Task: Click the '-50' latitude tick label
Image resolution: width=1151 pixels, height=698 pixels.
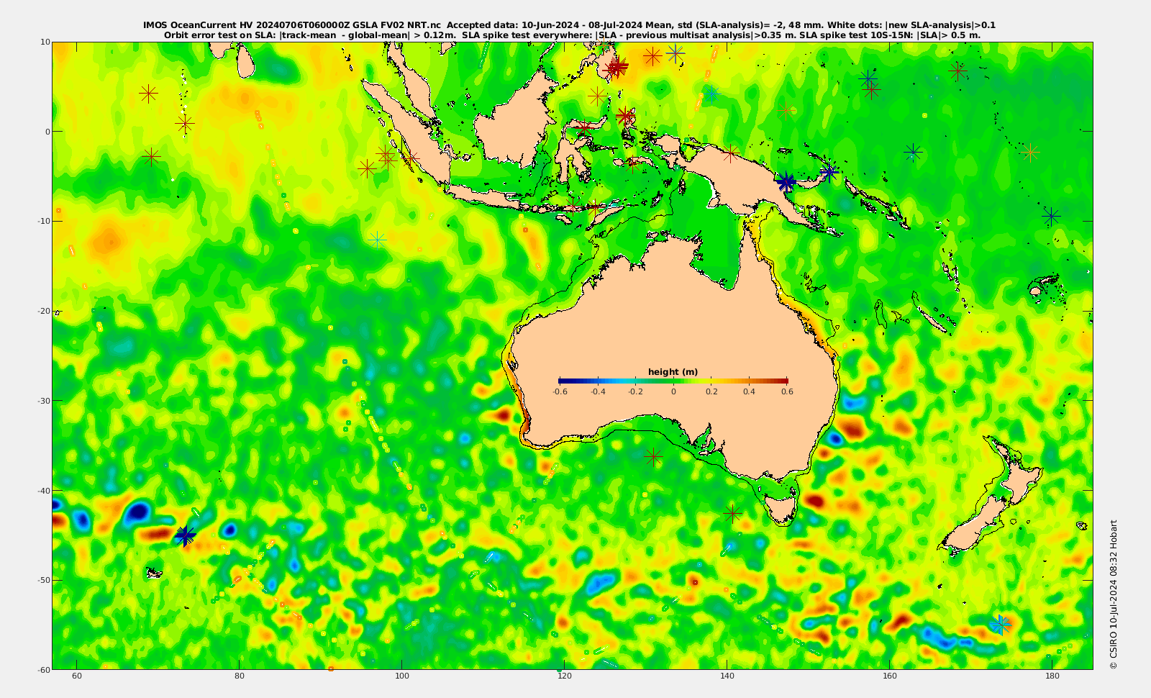Action: click(43, 580)
